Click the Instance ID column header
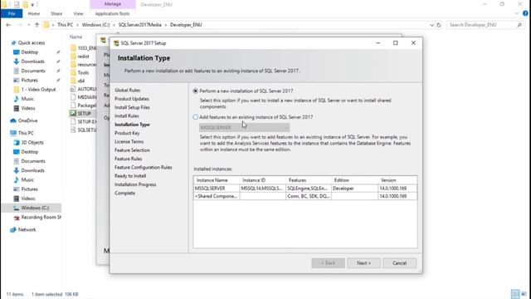The width and height of the screenshot is (531, 299). (263, 180)
